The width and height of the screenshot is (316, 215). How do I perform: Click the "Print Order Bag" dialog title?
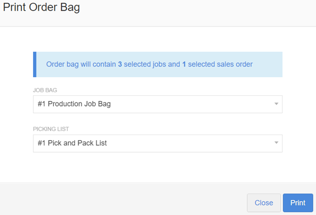point(41,8)
